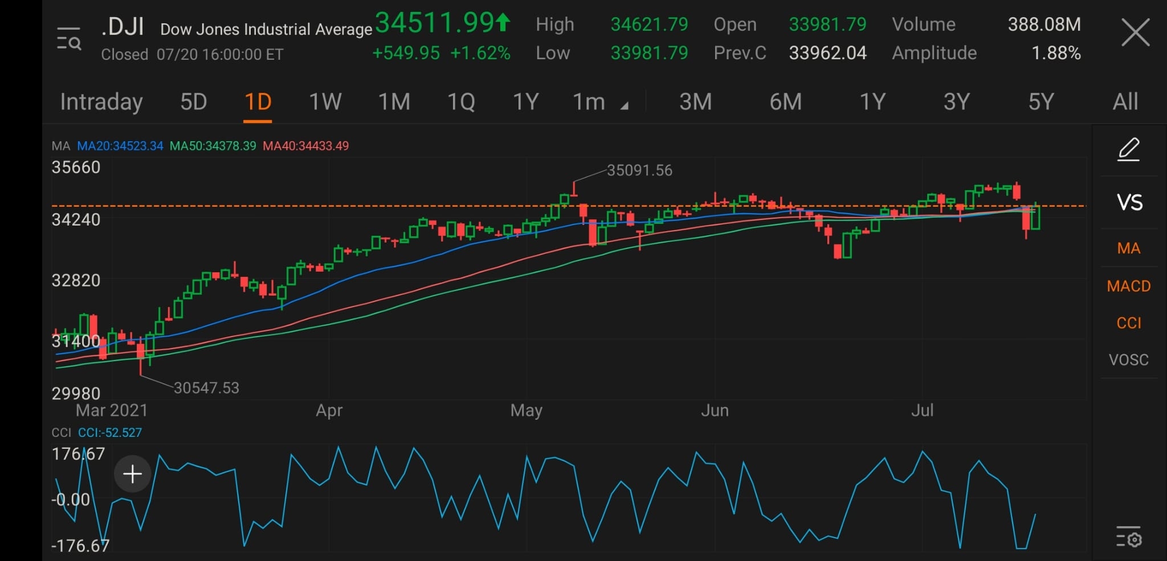This screenshot has height=561, width=1167.
Task: Click the .DJI ticker symbol
Action: [x=123, y=27]
